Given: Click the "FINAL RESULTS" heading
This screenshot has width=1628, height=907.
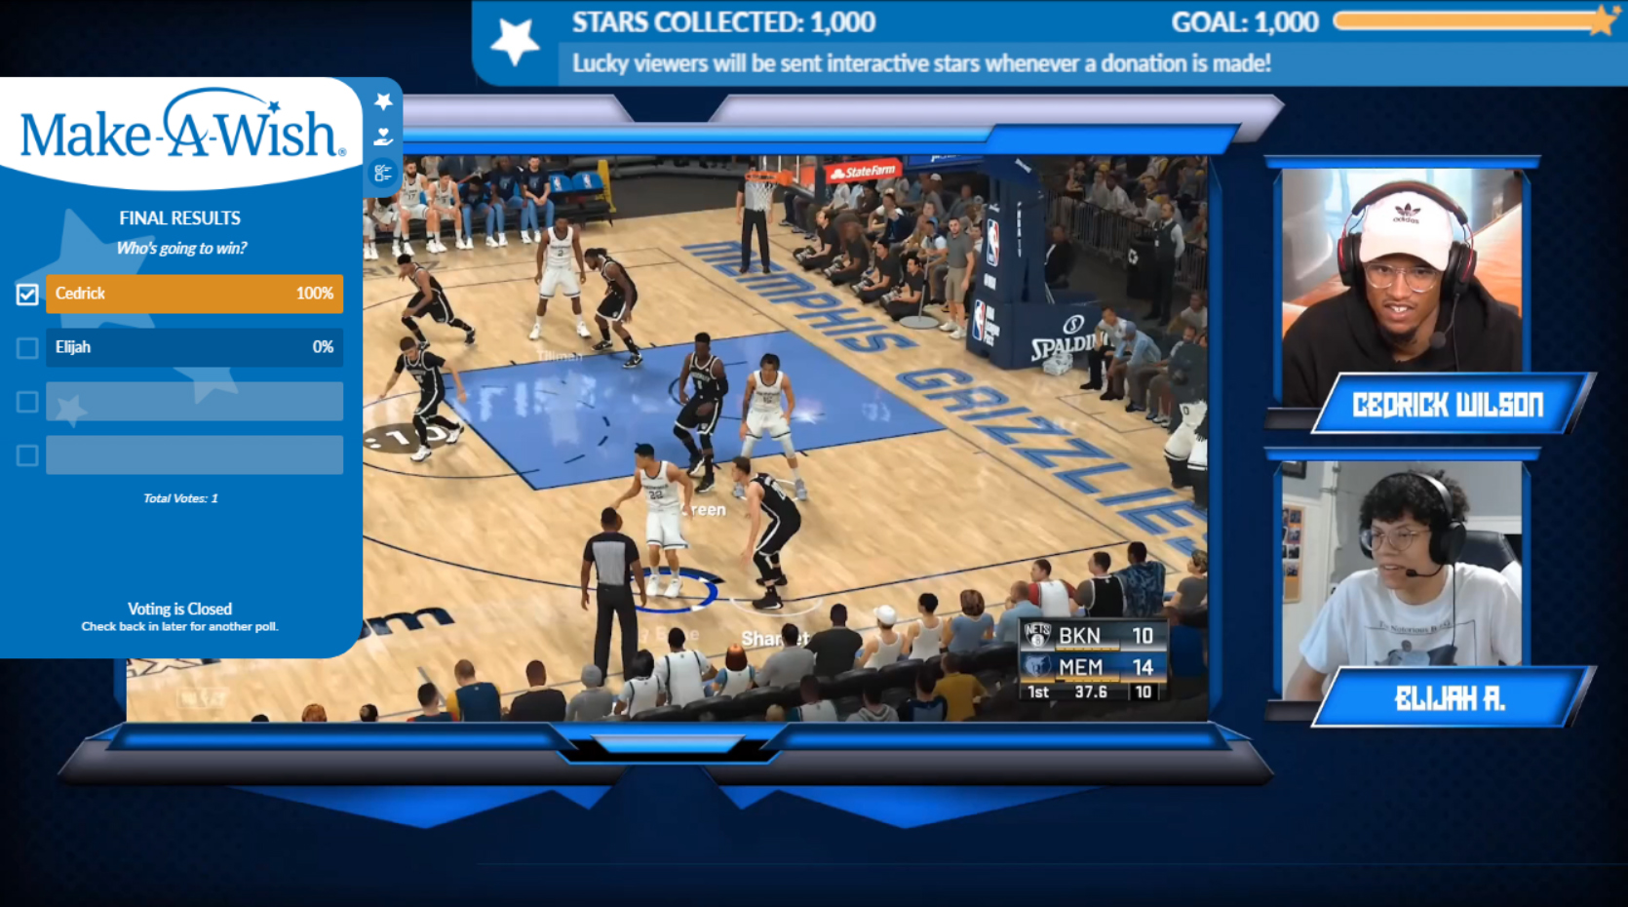Looking at the screenshot, I should pyautogui.click(x=180, y=218).
